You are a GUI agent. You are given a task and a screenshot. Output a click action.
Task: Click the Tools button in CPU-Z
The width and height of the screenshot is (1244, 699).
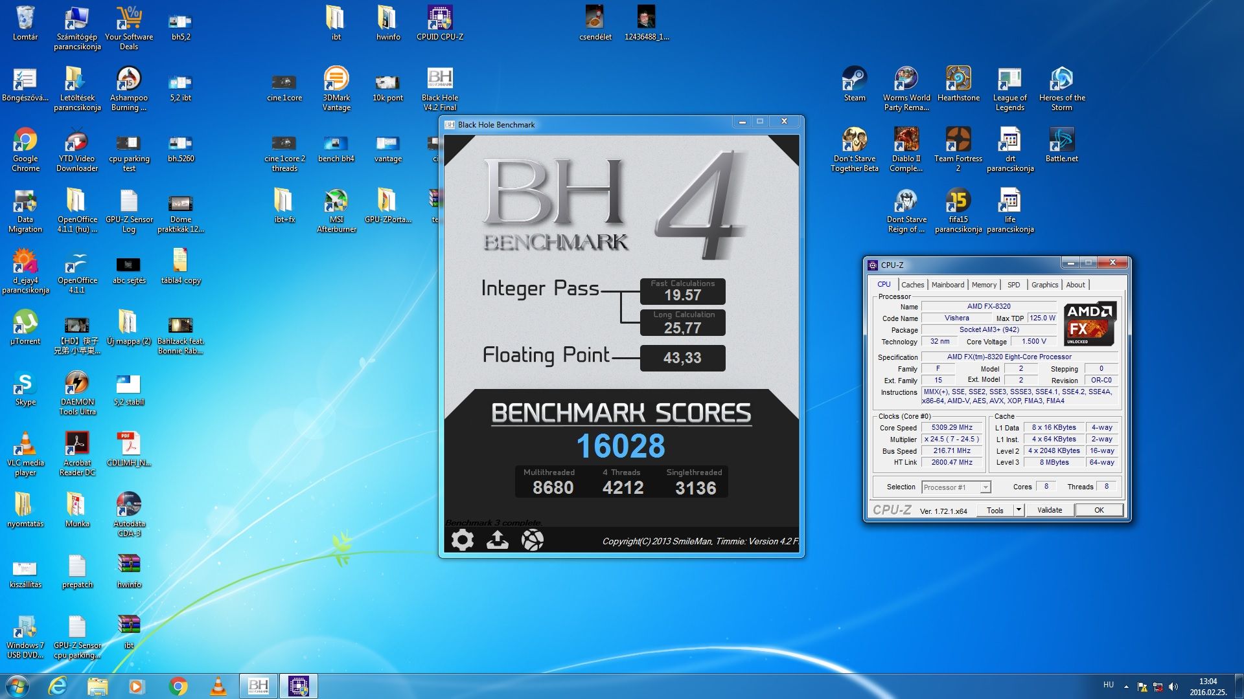[x=995, y=510]
